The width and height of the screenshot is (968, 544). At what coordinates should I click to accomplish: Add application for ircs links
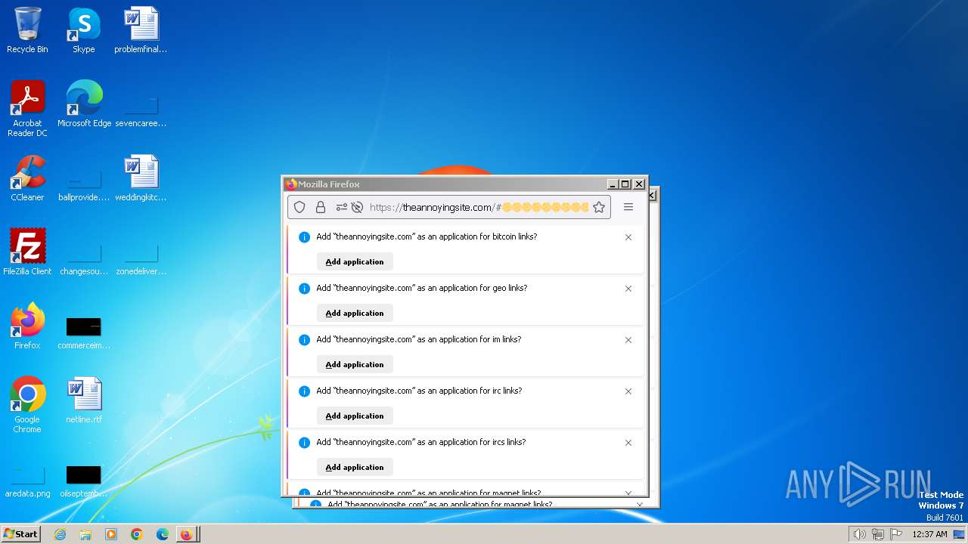tap(355, 467)
